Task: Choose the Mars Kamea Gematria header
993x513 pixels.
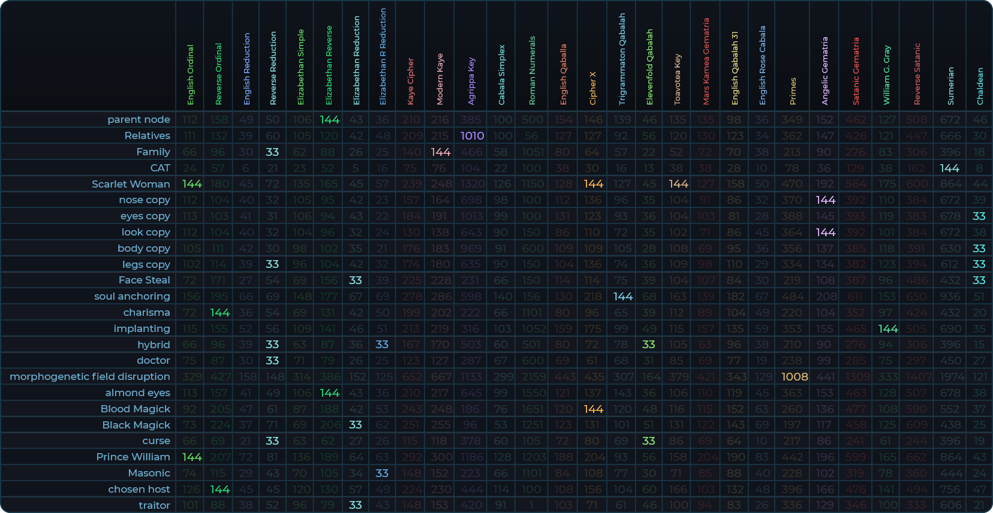Action: (706, 61)
